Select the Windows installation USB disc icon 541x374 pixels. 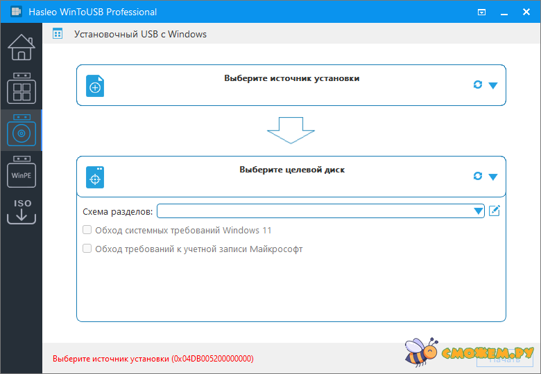pos(22,130)
